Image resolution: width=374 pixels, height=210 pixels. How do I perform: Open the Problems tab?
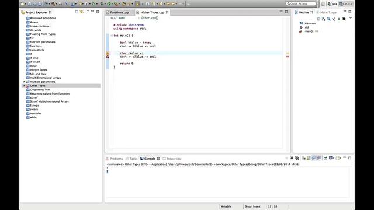click(115, 159)
